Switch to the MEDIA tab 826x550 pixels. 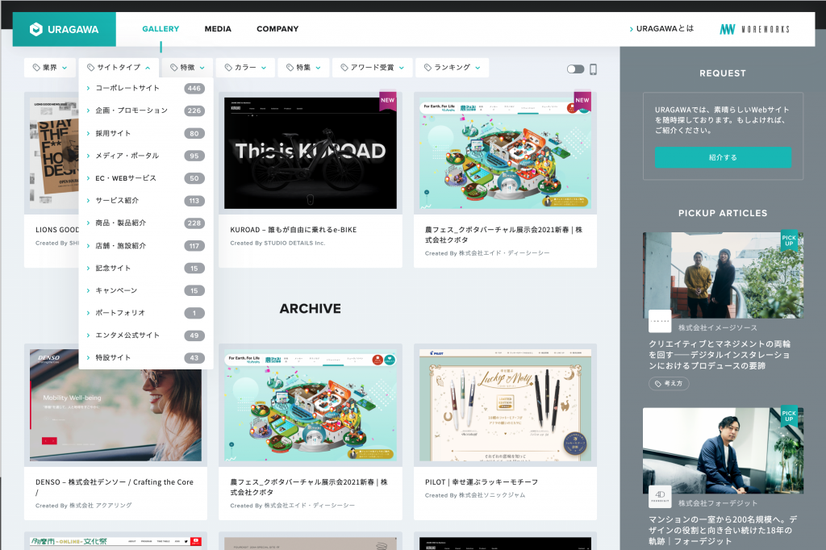tap(218, 29)
